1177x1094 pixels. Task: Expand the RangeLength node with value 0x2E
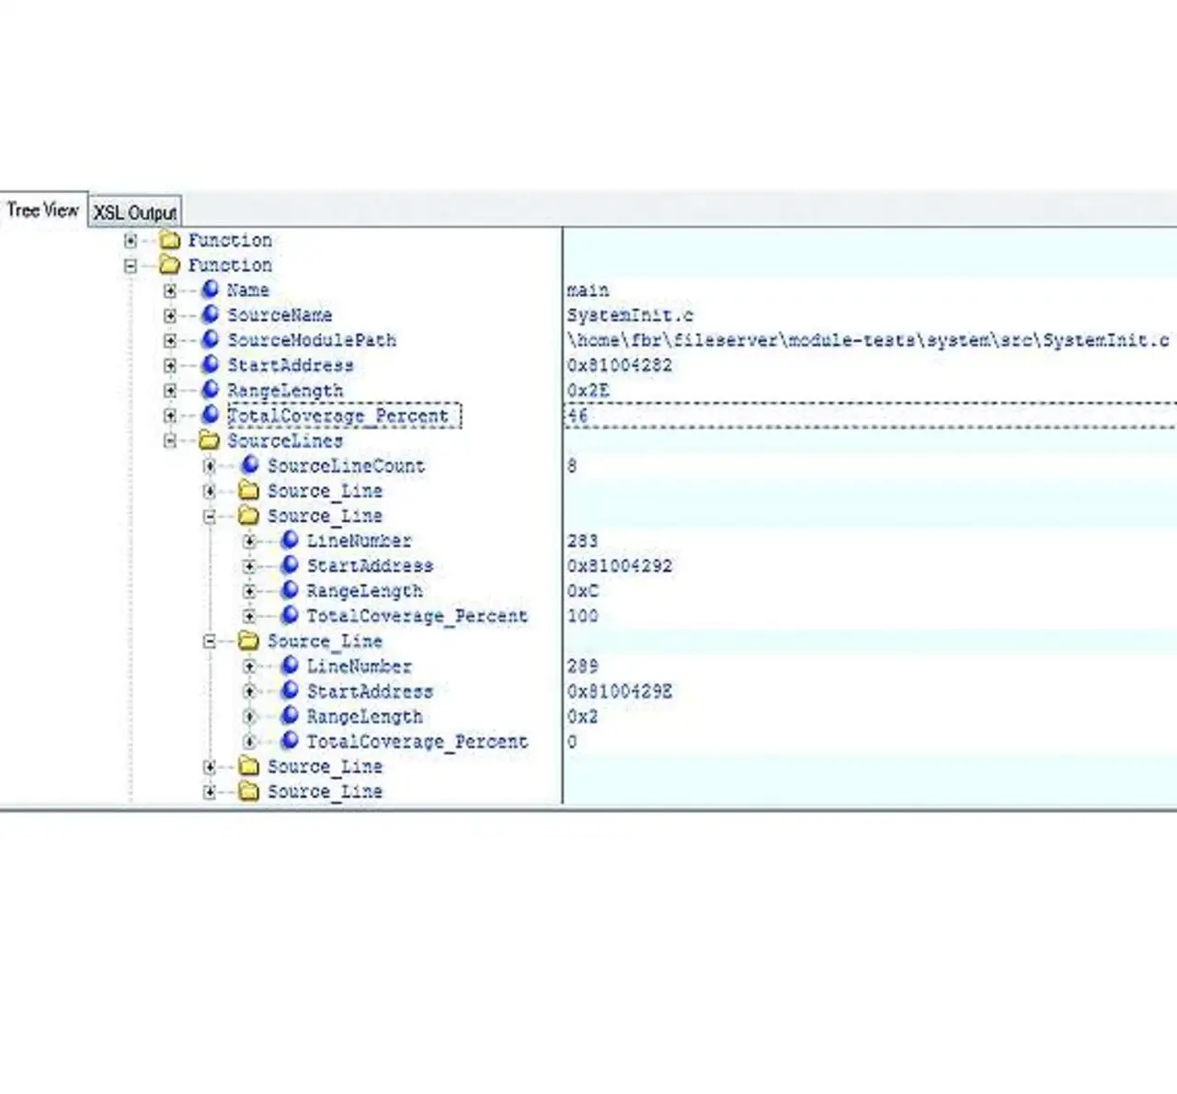click(170, 391)
